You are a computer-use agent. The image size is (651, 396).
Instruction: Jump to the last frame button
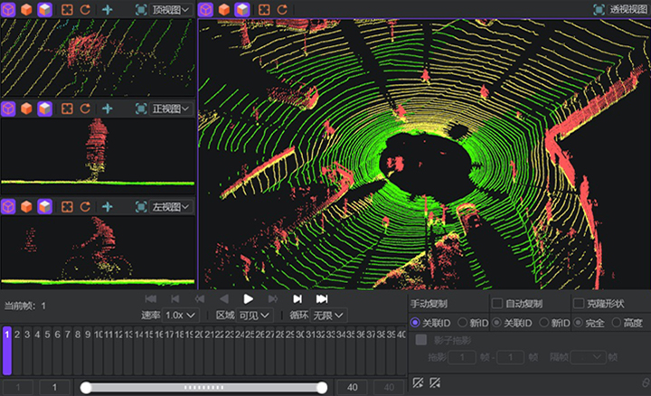[x=321, y=298]
